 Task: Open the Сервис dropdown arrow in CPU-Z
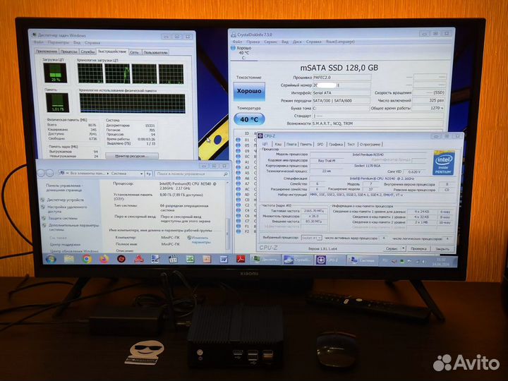[x=404, y=248]
